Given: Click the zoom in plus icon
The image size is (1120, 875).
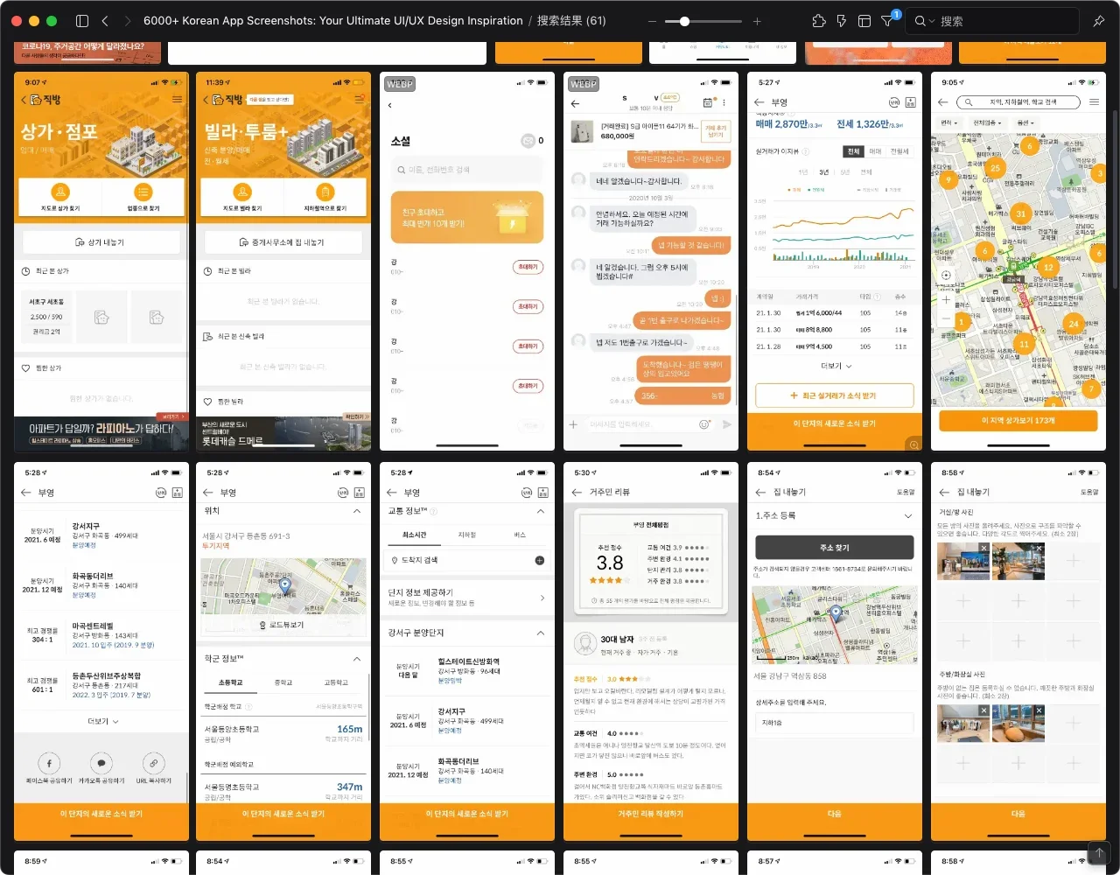Looking at the screenshot, I should [757, 21].
